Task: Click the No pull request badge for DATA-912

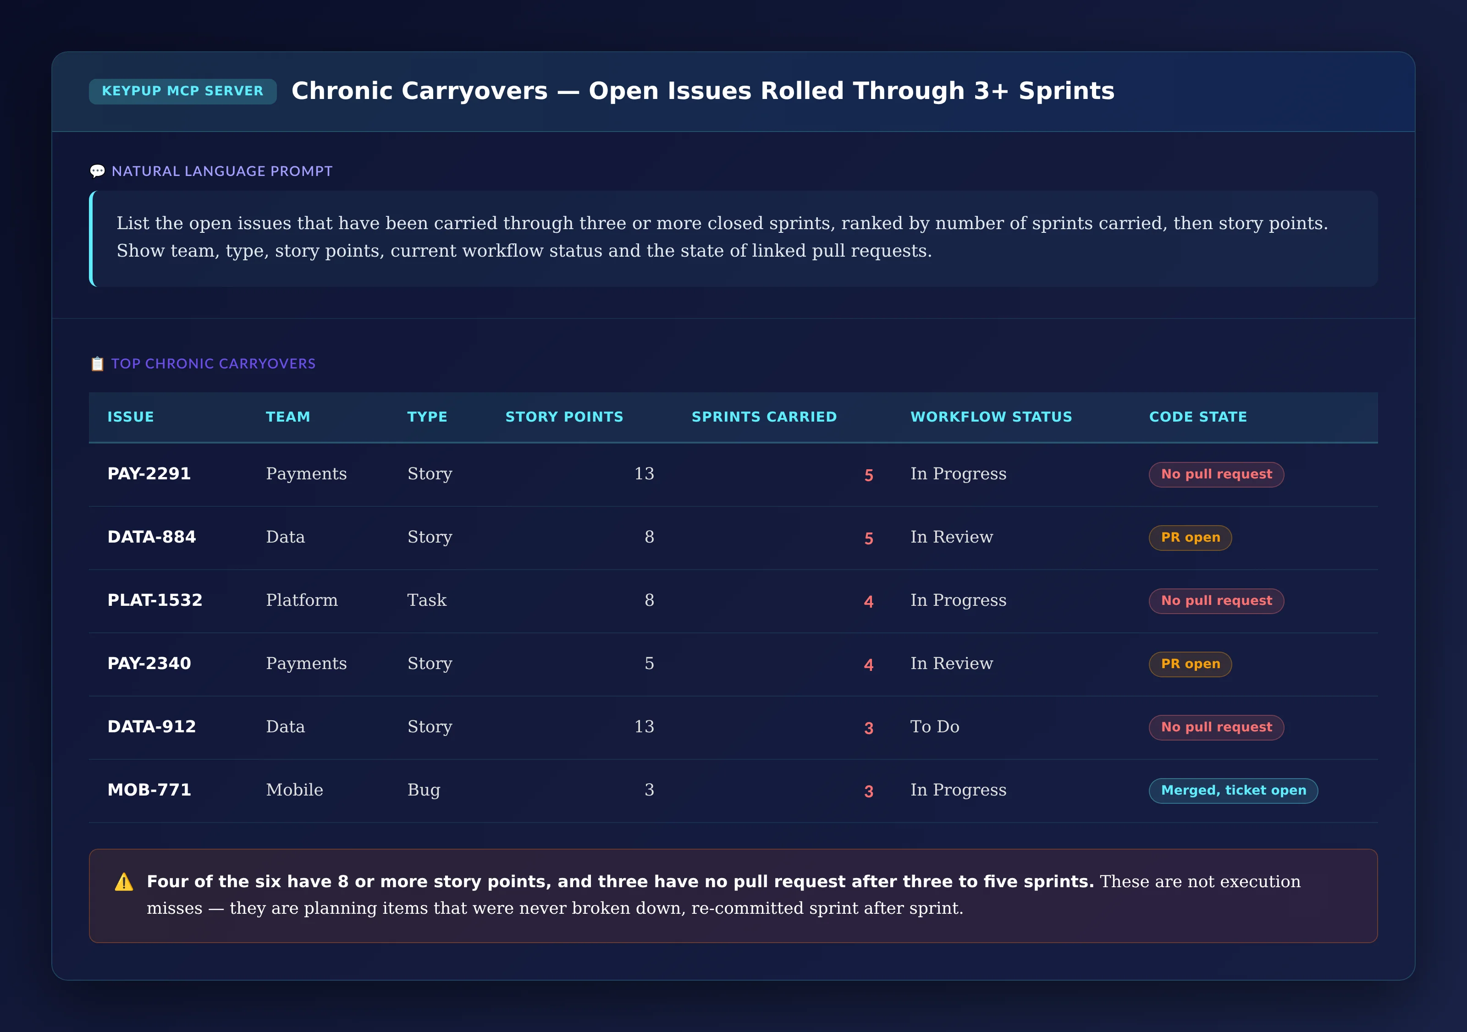Action: 1217,727
